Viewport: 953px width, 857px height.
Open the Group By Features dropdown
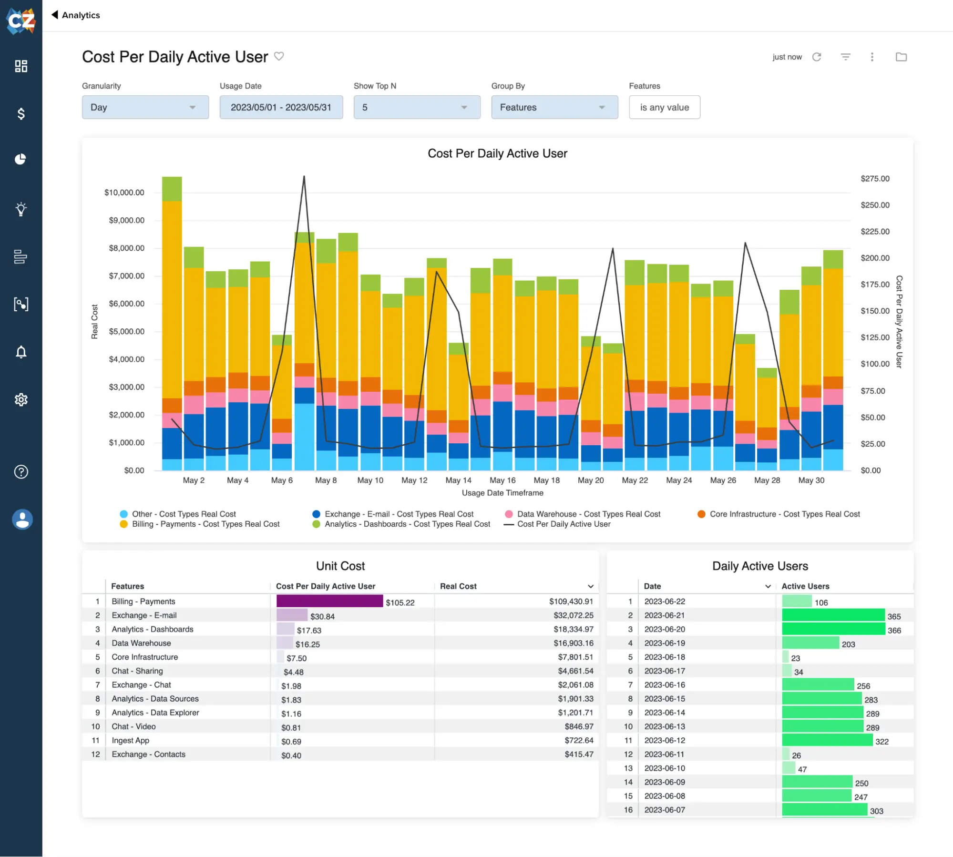click(x=555, y=107)
